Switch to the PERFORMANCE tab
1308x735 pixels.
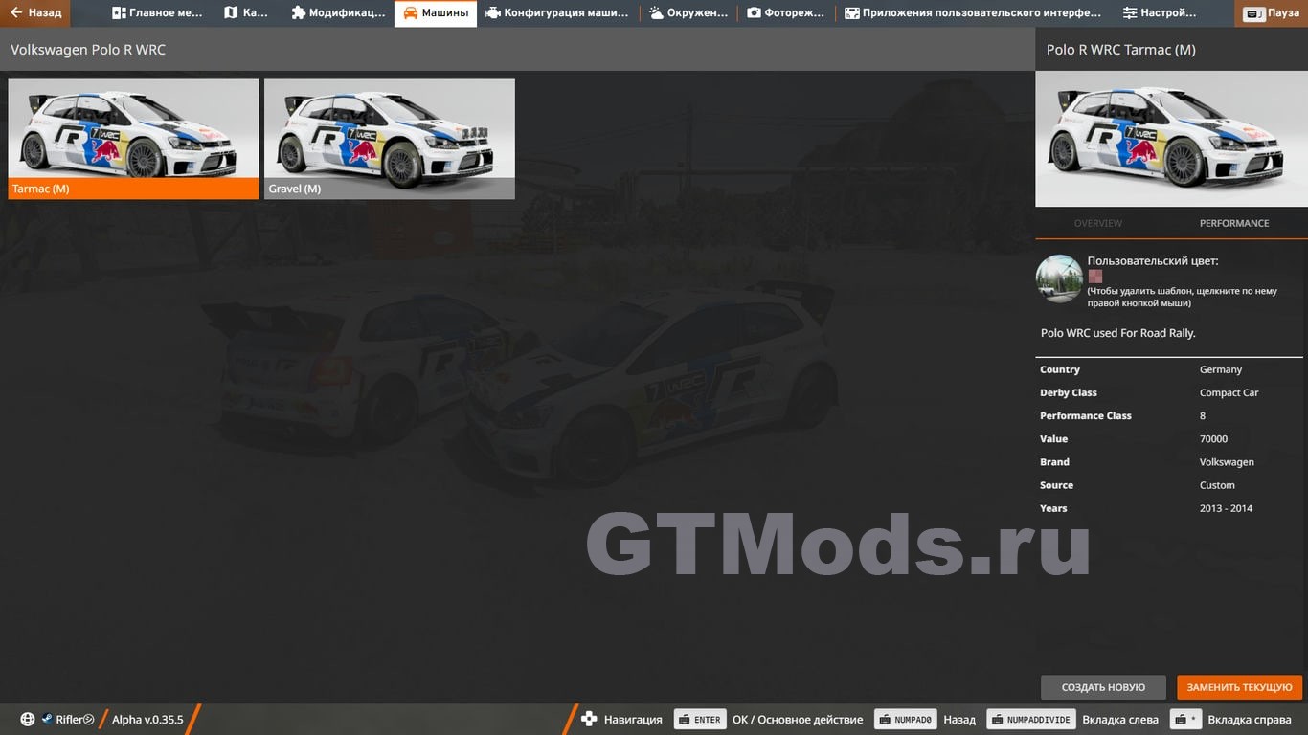1234,223
